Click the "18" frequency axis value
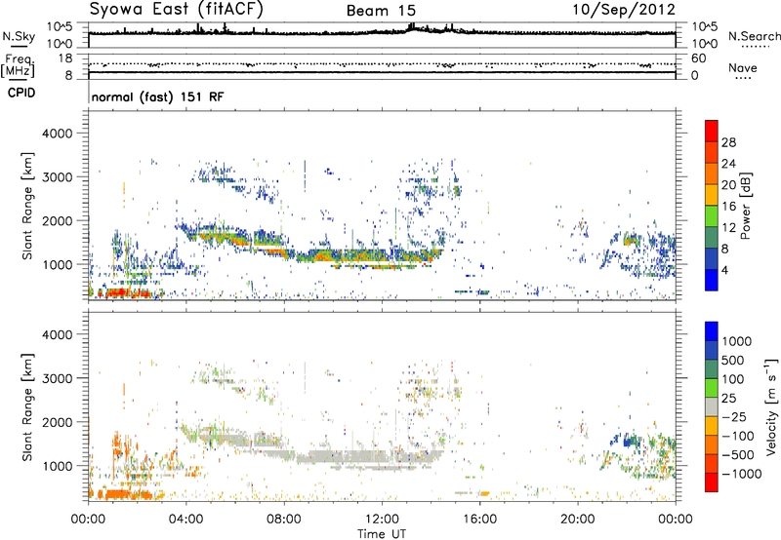This screenshot has width=781, height=540. 64,58
